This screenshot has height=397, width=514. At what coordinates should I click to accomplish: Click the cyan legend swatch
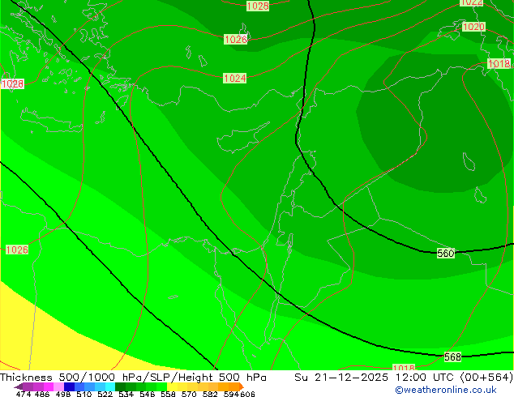[110, 386]
